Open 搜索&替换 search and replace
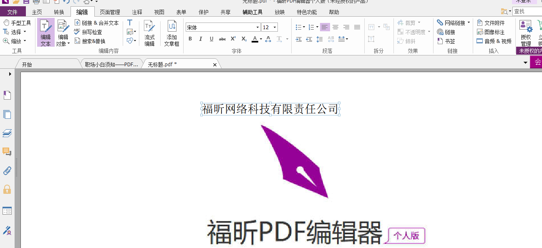 coord(90,41)
